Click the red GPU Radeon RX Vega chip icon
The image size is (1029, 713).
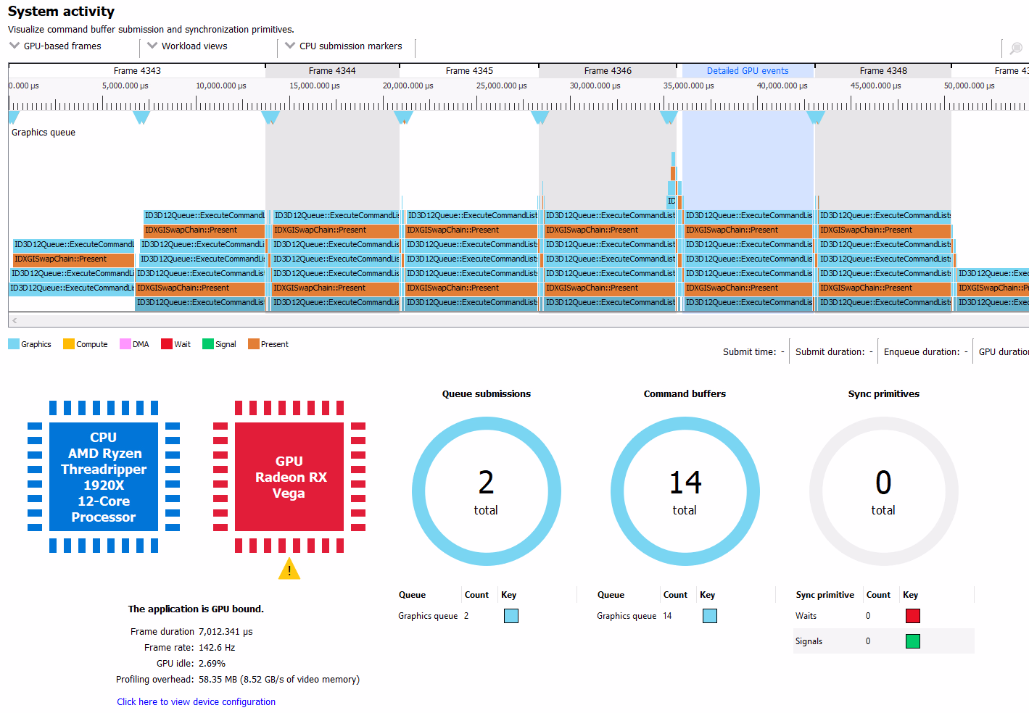tap(289, 477)
